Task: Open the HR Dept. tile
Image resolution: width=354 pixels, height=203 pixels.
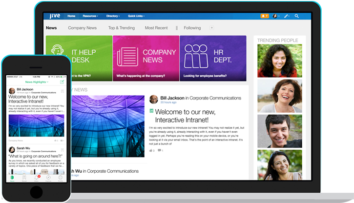Action: point(213,58)
